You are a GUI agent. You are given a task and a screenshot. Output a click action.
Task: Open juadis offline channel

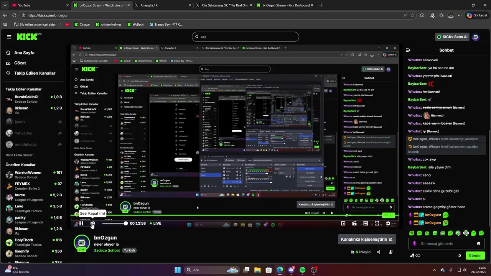click(34, 122)
